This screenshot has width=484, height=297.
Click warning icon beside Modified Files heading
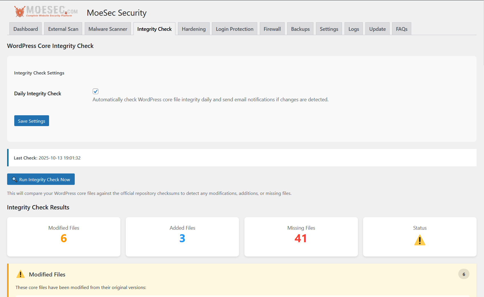21,274
